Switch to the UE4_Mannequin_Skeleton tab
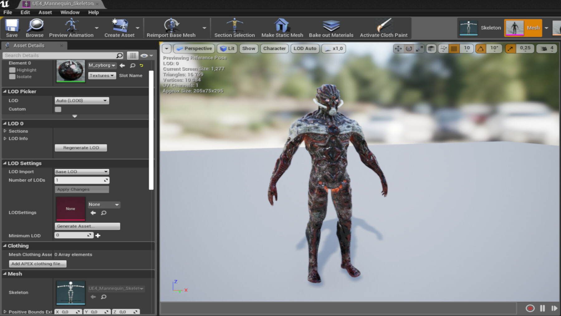 61,3
